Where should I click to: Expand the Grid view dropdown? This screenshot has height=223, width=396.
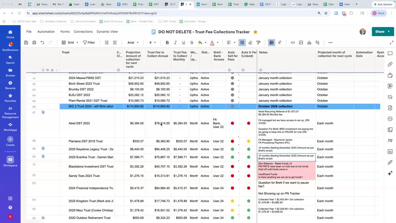point(70,42)
